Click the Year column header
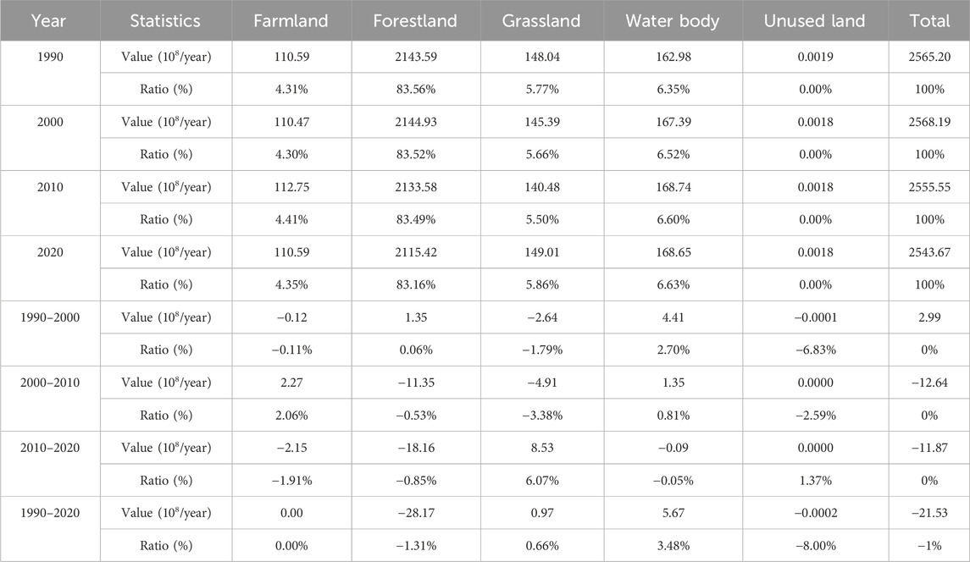Viewport: 970px width, 562px height. (48, 20)
